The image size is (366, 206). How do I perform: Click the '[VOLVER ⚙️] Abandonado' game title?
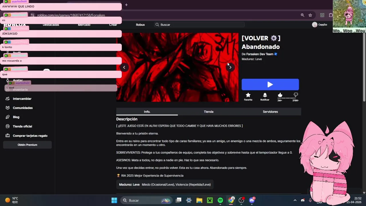pyautogui.click(x=261, y=42)
